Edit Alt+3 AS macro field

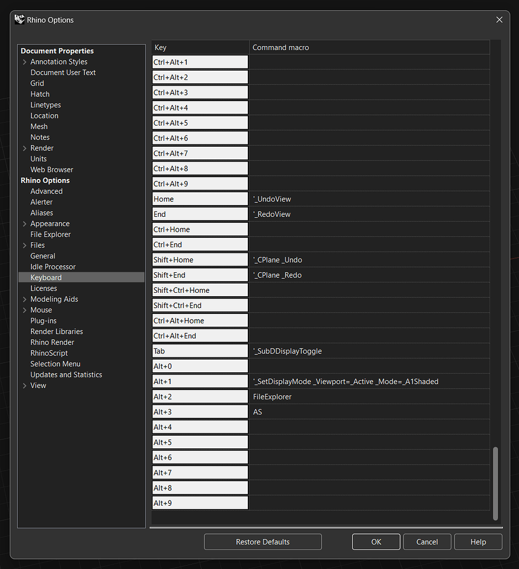(x=370, y=412)
